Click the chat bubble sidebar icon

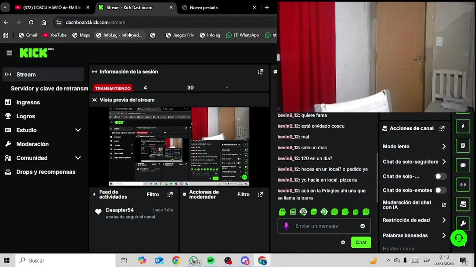463,165
